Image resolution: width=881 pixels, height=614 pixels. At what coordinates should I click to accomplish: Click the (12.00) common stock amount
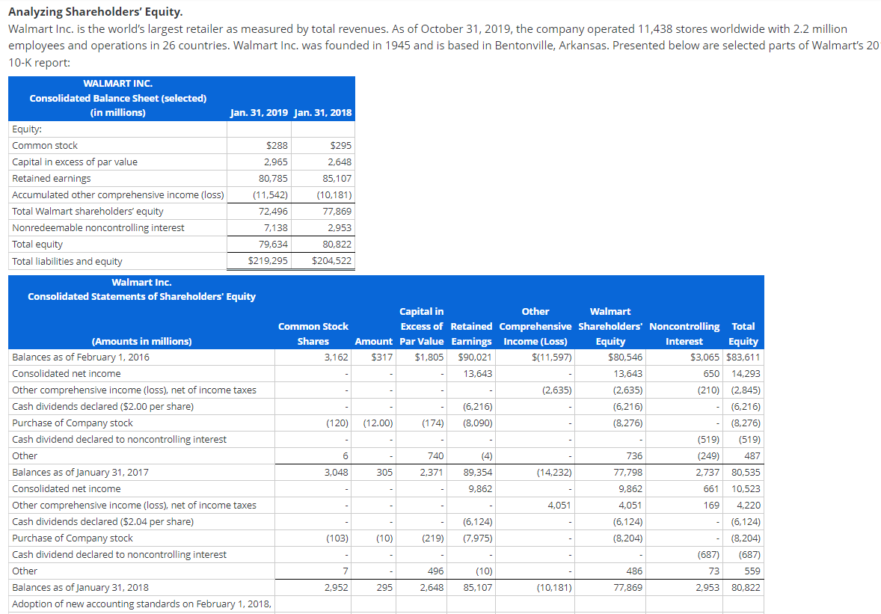click(378, 423)
